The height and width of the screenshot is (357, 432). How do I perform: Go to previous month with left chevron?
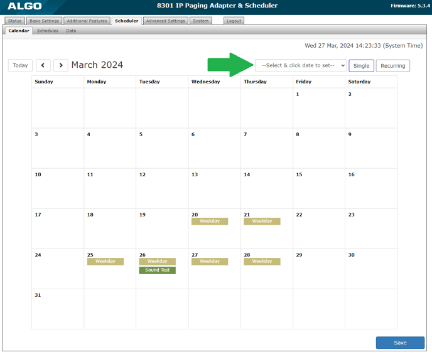(x=43, y=65)
